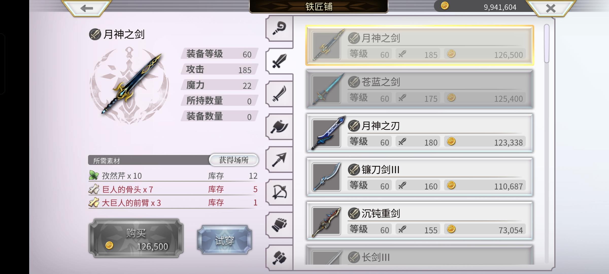This screenshot has height=274, width=609.
Task: Open 获得场所 material source locations
Action: 234,160
